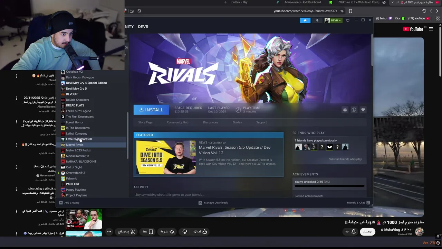Select Devil May Cry 5 in library
This screenshot has height=249, width=442.
coord(76,89)
